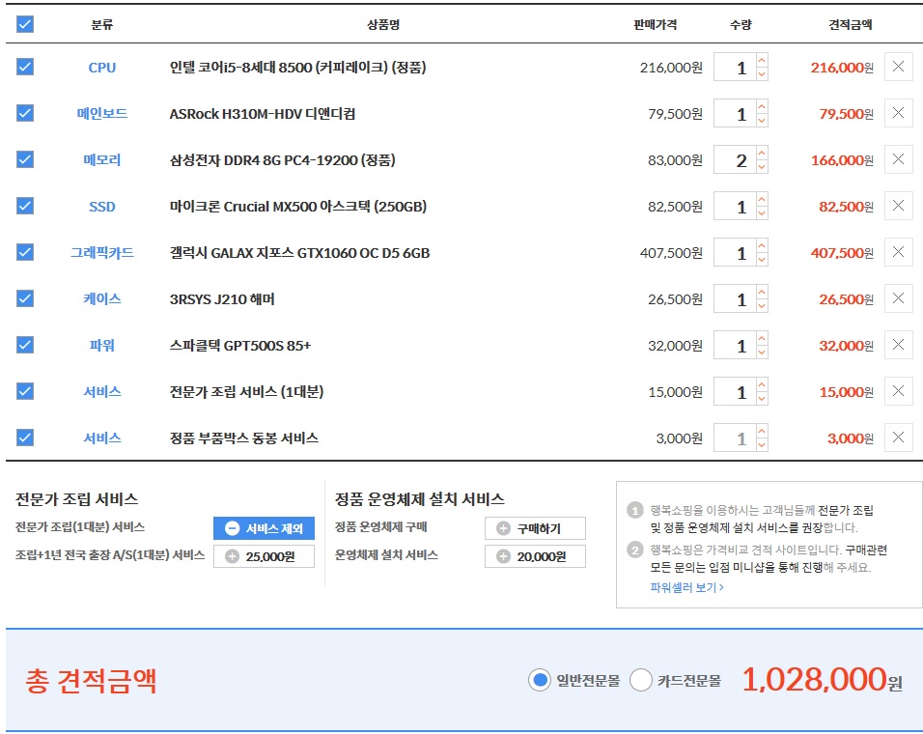Open the 파워 category link
Image resolution: width=923 pixels, height=734 pixels.
(x=101, y=345)
